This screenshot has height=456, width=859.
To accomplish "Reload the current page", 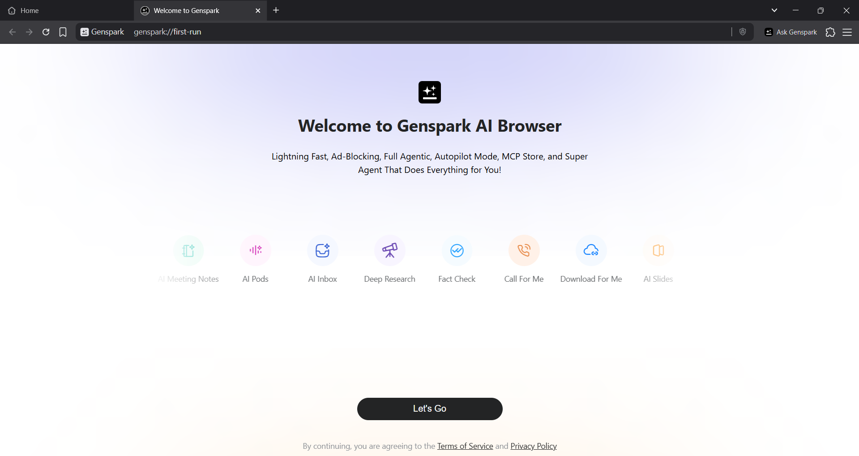I will click(46, 32).
